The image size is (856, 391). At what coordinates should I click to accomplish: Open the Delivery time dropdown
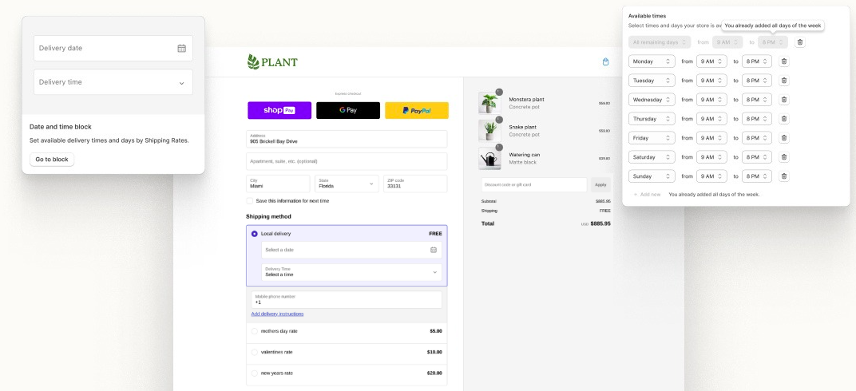point(113,82)
